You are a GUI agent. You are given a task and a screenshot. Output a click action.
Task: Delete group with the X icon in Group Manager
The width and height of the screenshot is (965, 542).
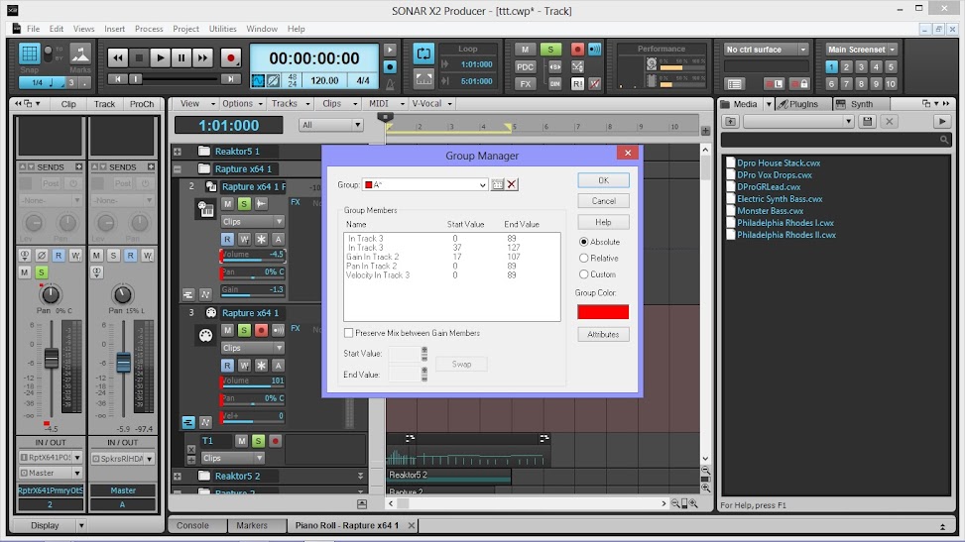(512, 184)
